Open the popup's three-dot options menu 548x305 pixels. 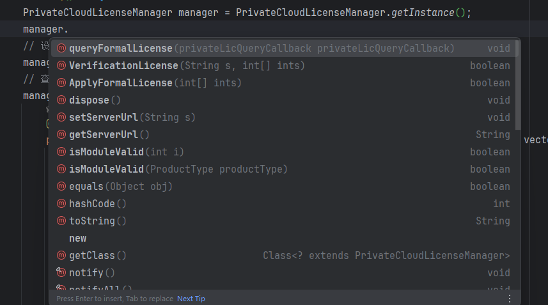click(510, 299)
